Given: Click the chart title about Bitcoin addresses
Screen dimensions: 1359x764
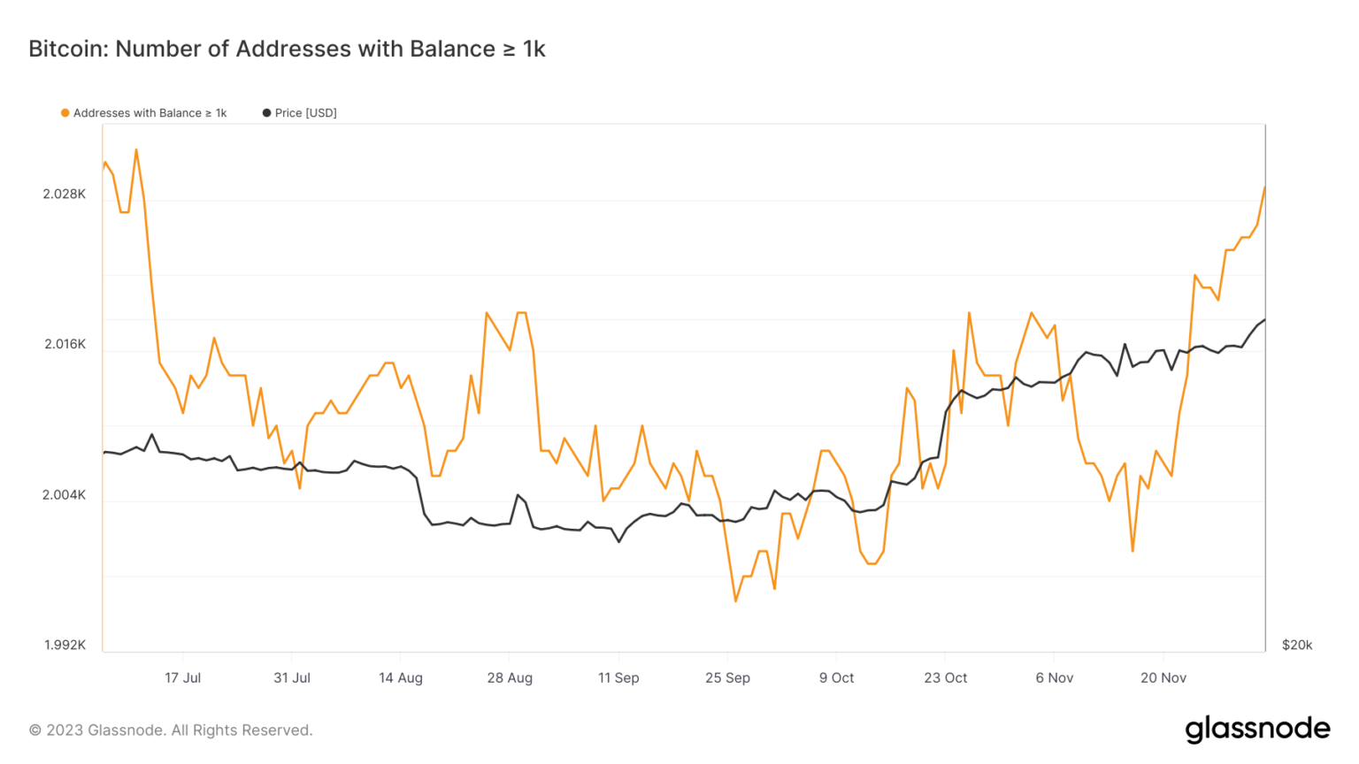Looking at the screenshot, I should [287, 49].
